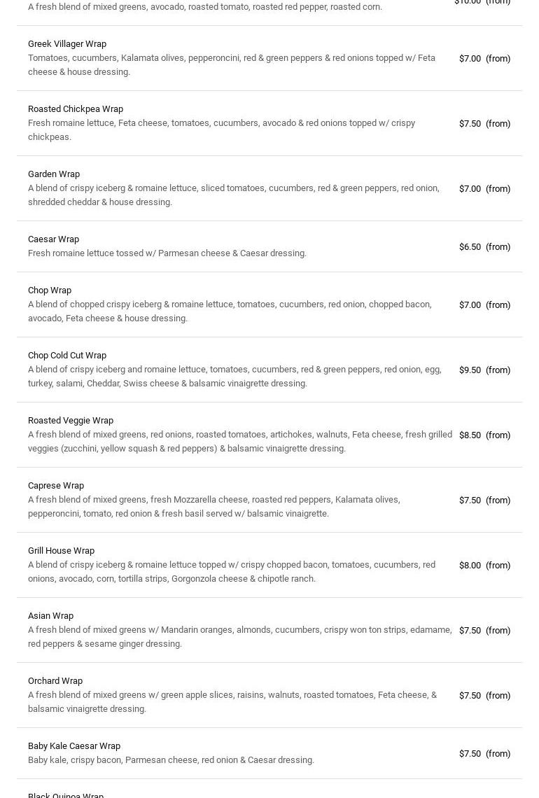Click the Caprese Wrap item name

tap(56, 486)
